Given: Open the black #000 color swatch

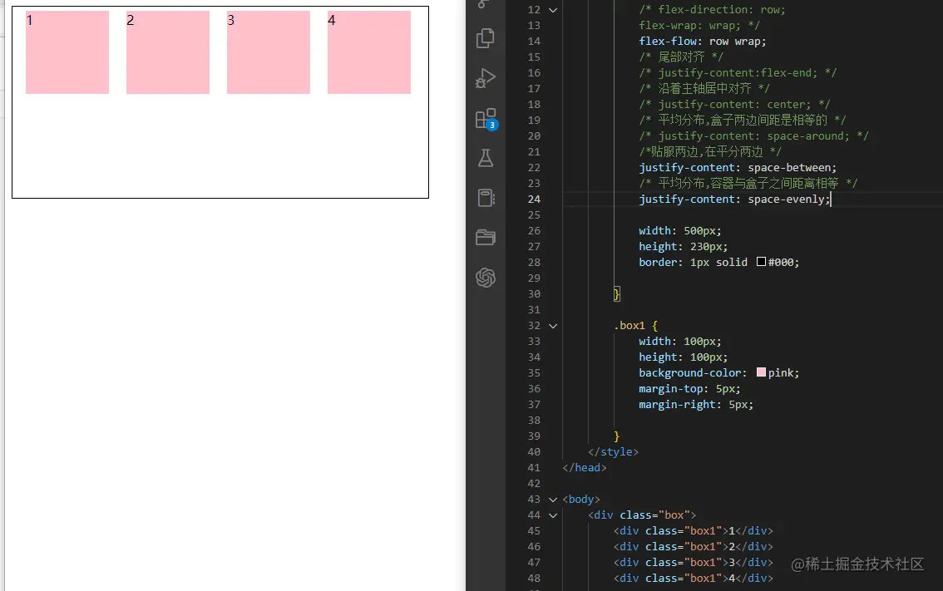Looking at the screenshot, I should click(x=761, y=262).
